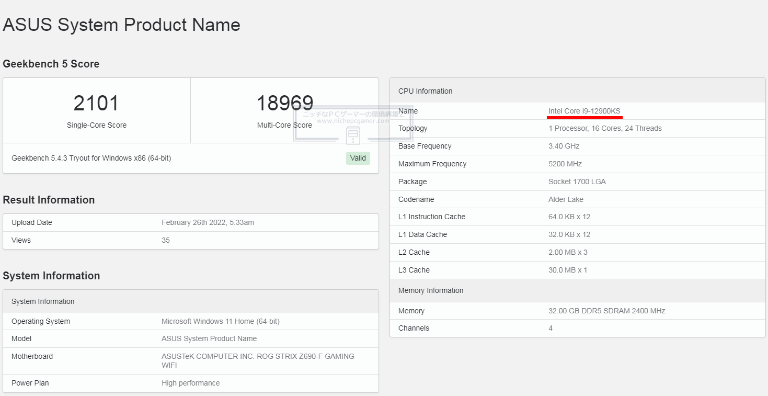Click the 2101 single-core score number
The width and height of the screenshot is (768, 396).
click(x=96, y=104)
